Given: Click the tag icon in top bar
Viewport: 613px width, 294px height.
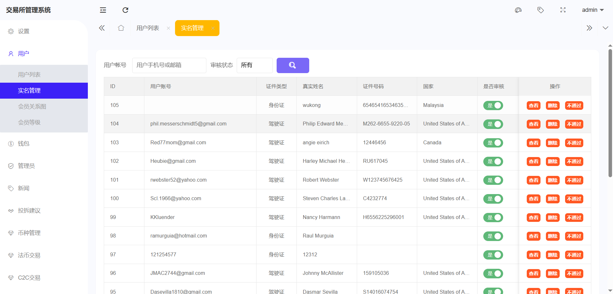Looking at the screenshot, I should (x=540, y=10).
